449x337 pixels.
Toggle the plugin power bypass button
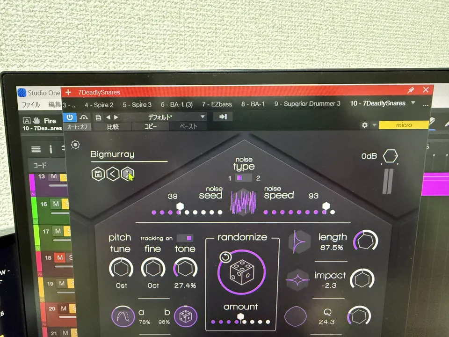pos(70,117)
